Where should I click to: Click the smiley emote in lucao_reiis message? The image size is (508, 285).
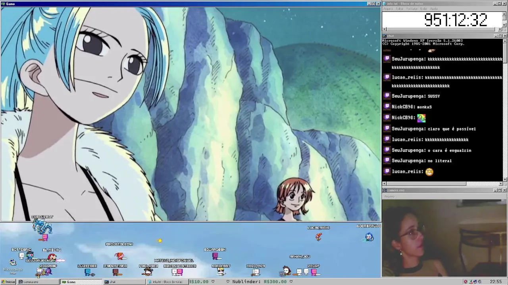tap(429, 172)
